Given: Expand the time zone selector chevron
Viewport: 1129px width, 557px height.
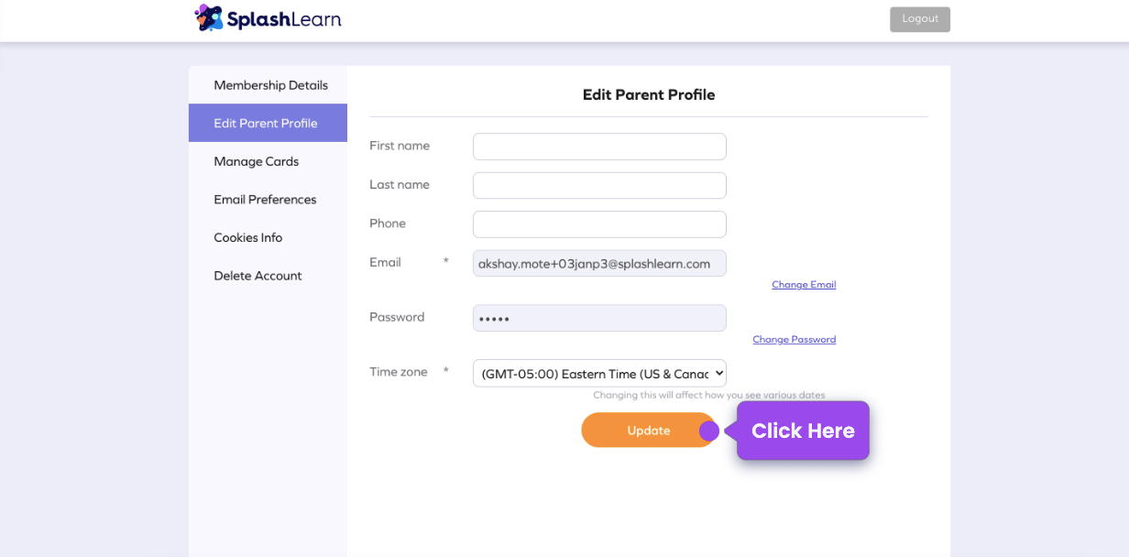Looking at the screenshot, I should click(x=716, y=373).
